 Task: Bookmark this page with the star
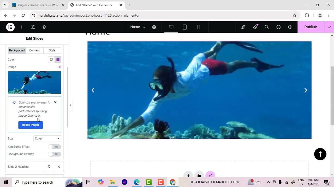(x=295, y=15)
